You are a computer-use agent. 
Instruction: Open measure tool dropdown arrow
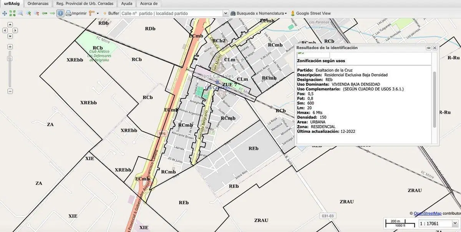coord(98,13)
